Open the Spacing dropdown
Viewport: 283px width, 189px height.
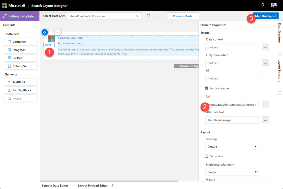(x=232, y=147)
